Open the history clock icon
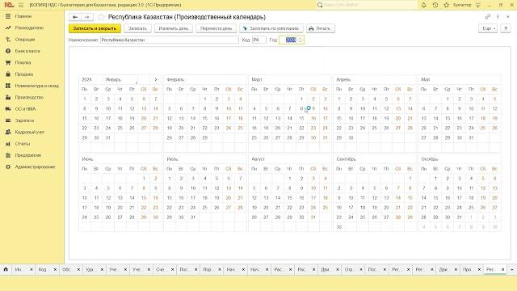This screenshot has width=517, height=291. [x=435, y=5]
